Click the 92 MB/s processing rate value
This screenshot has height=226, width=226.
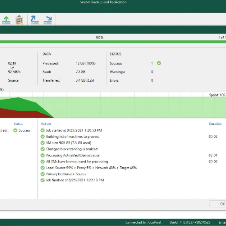pyautogui.click(x=14, y=72)
